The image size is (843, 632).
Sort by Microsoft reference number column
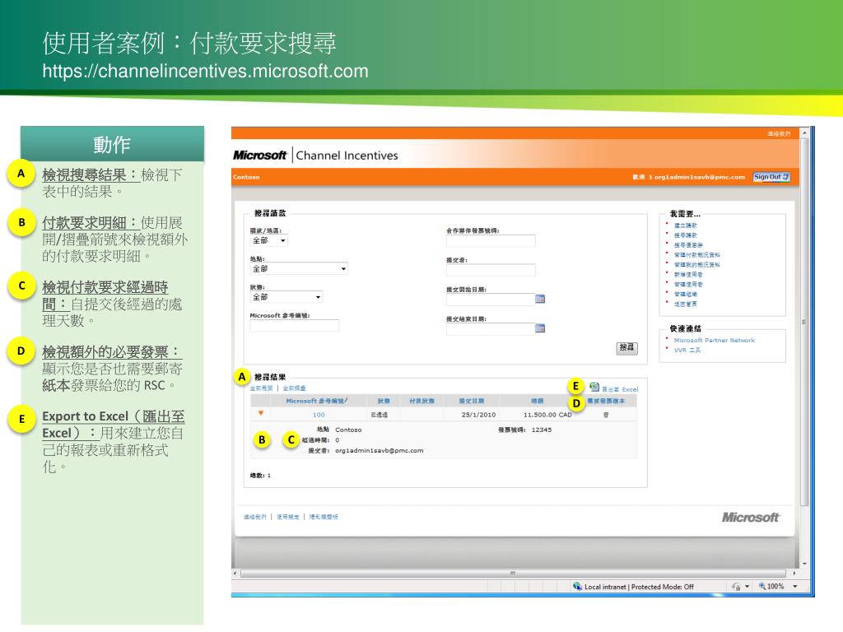click(317, 401)
